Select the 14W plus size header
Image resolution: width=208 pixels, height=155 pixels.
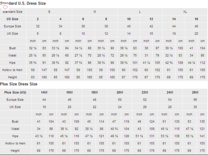44,92
